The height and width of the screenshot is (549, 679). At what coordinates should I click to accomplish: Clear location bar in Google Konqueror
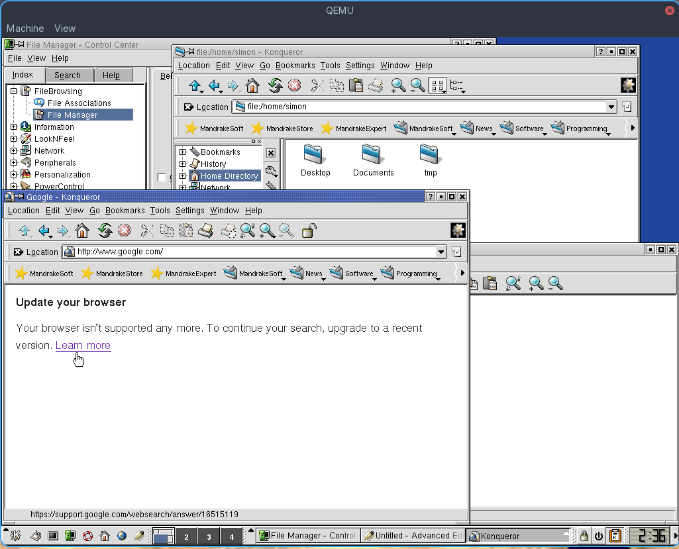pyautogui.click(x=19, y=252)
